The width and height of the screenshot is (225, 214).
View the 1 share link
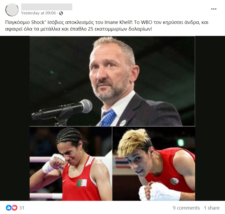point(212,208)
